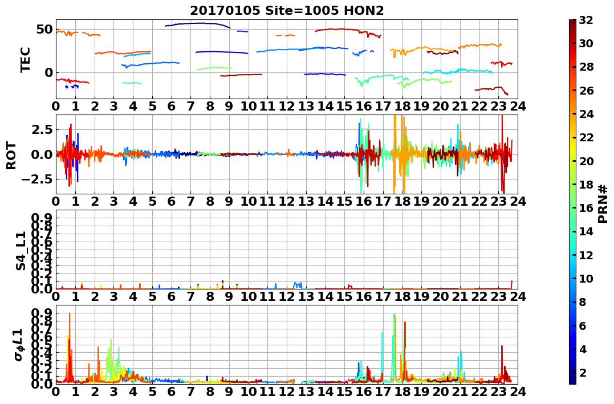Click the large orange ROT spike near hour 17.5
The height and width of the screenshot is (404, 614).
point(395,154)
